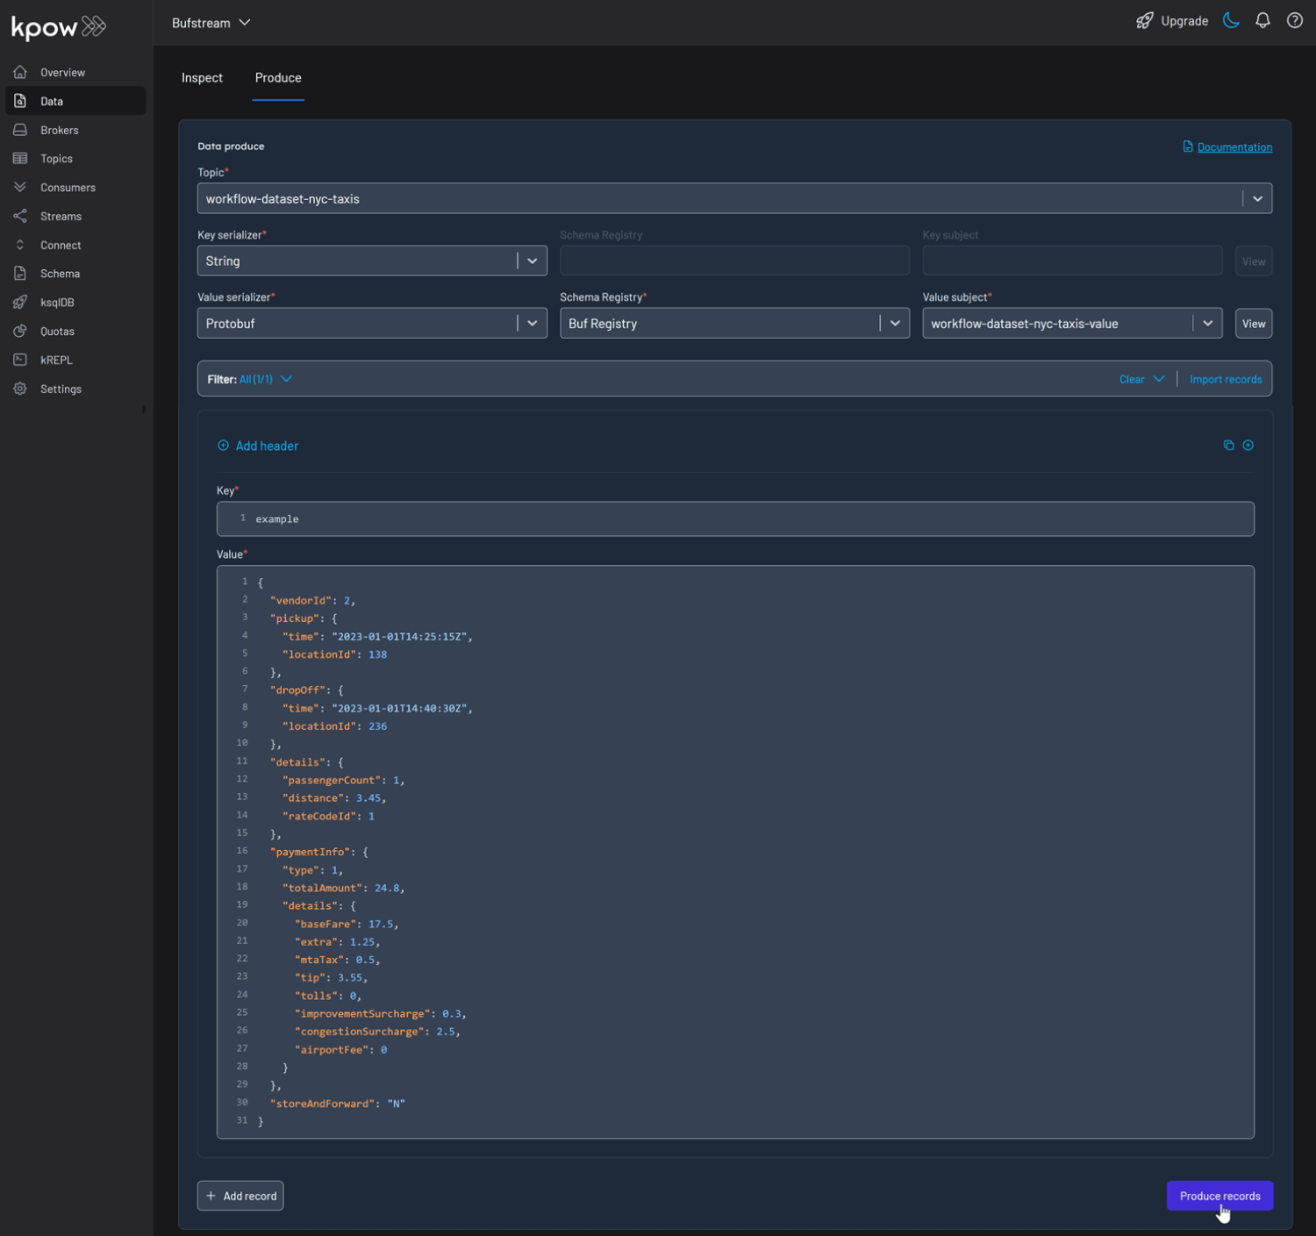Select the Produce tab

point(278,78)
